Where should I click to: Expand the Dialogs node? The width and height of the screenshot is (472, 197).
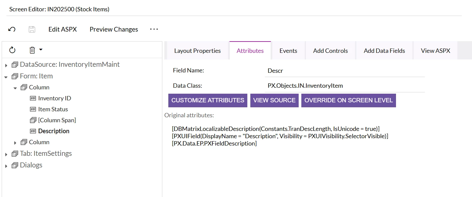point(6,166)
